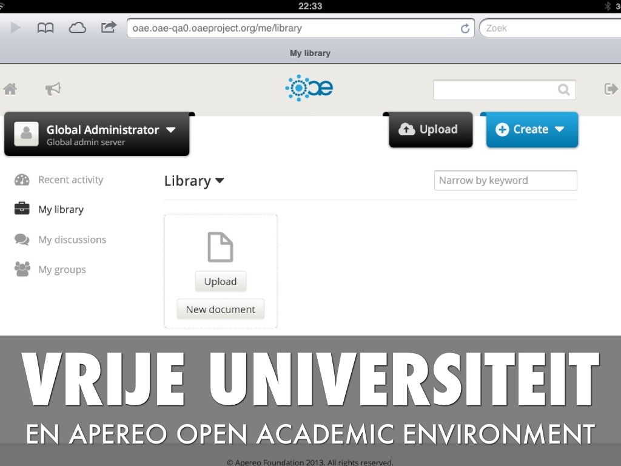
Task: Reload page with the refresh icon
Action: [x=465, y=29]
